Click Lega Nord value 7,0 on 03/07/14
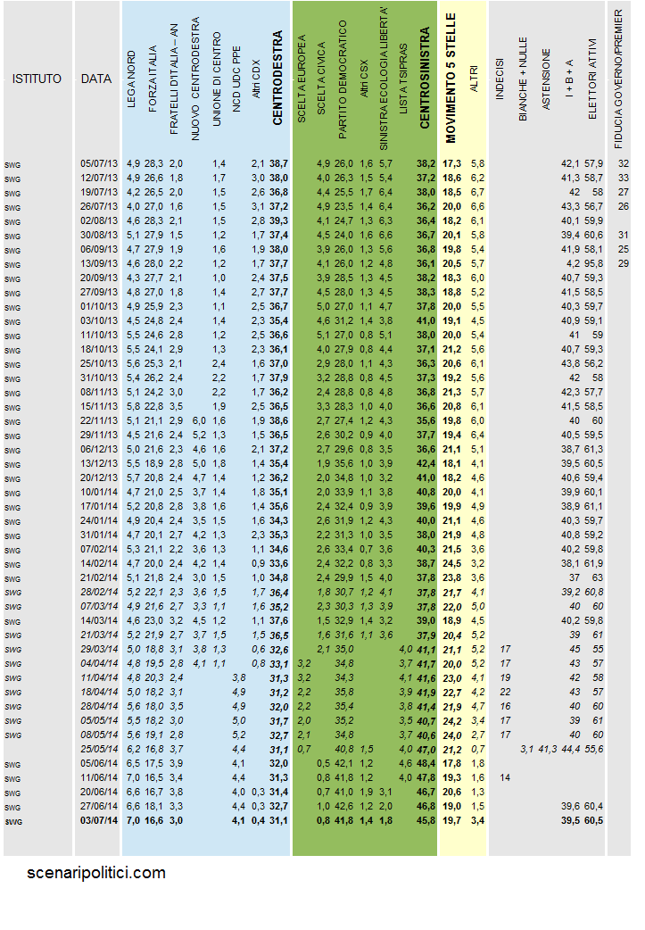This screenshot has width=645, height=930. [134, 820]
